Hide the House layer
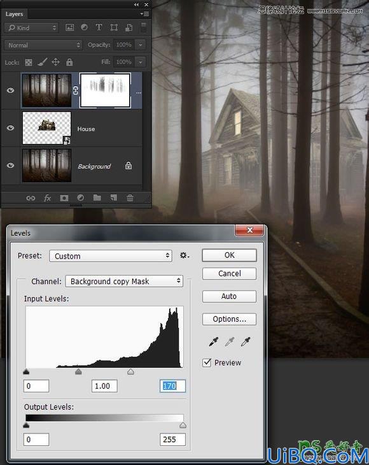The width and height of the screenshot is (369, 465). tap(10, 128)
